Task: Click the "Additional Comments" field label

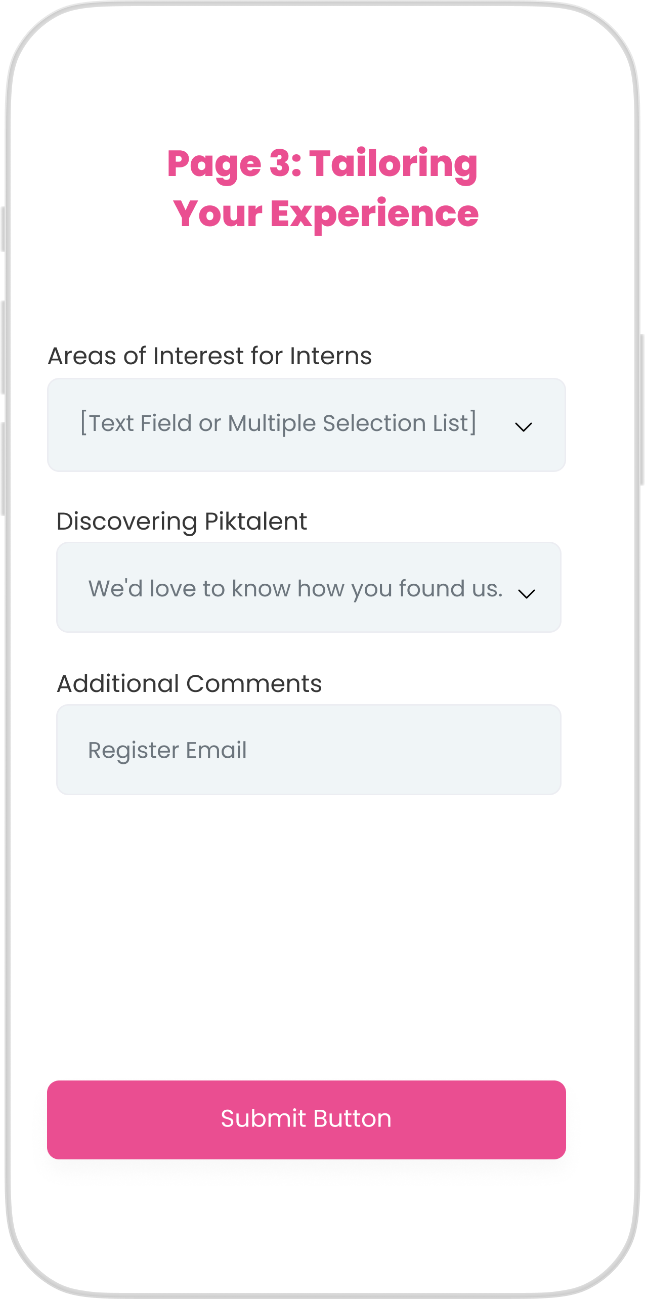Action: click(189, 684)
